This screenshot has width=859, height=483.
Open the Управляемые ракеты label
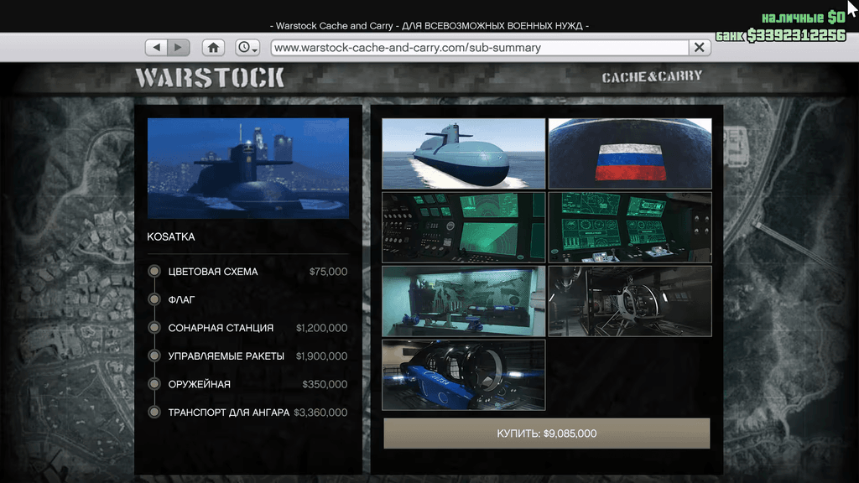pyautogui.click(x=226, y=356)
